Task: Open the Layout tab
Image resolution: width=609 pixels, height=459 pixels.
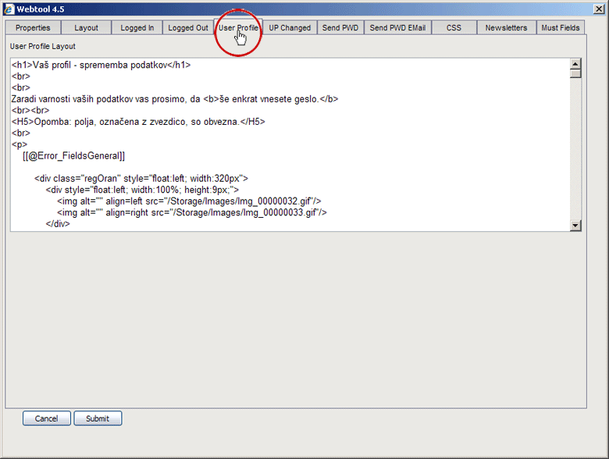Action: pyautogui.click(x=86, y=27)
